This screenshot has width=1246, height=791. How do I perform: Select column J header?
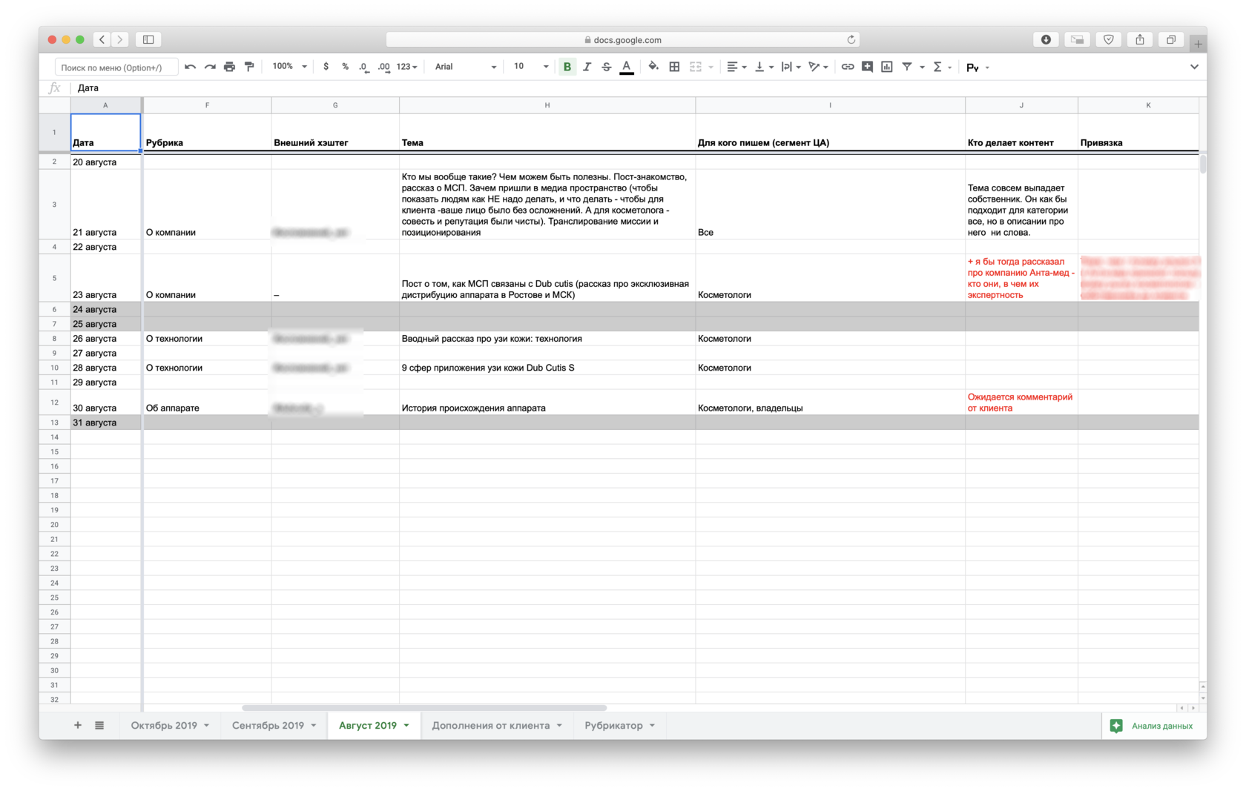point(1021,105)
